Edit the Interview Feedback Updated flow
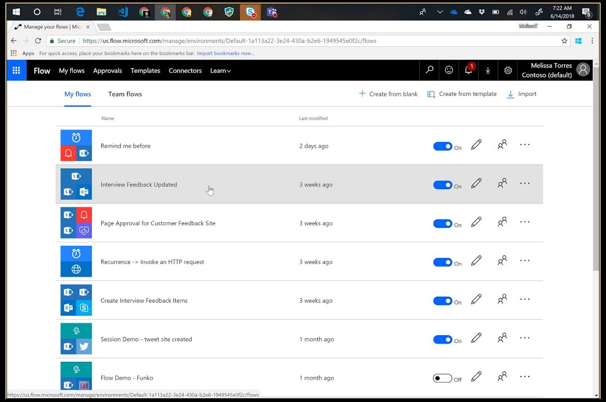The image size is (606, 402). tap(476, 183)
